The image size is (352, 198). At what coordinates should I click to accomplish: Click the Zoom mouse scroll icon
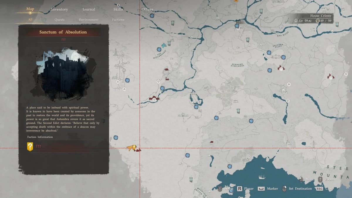pos(320,179)
